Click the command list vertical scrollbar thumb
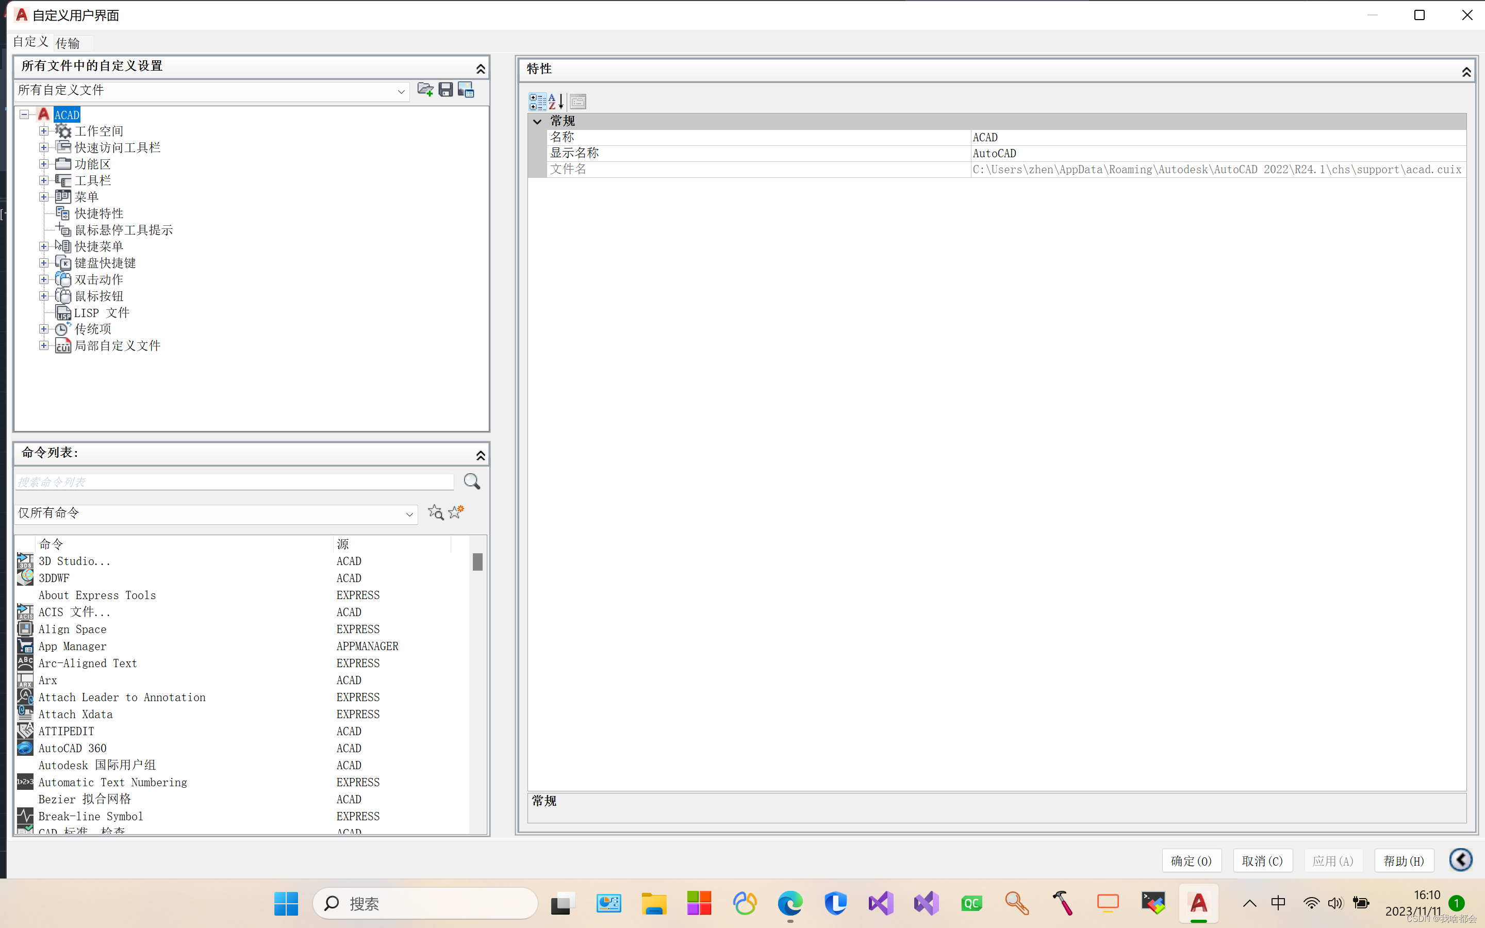Viewport: 1485px width, 928px height. click(x=477, y=561)
